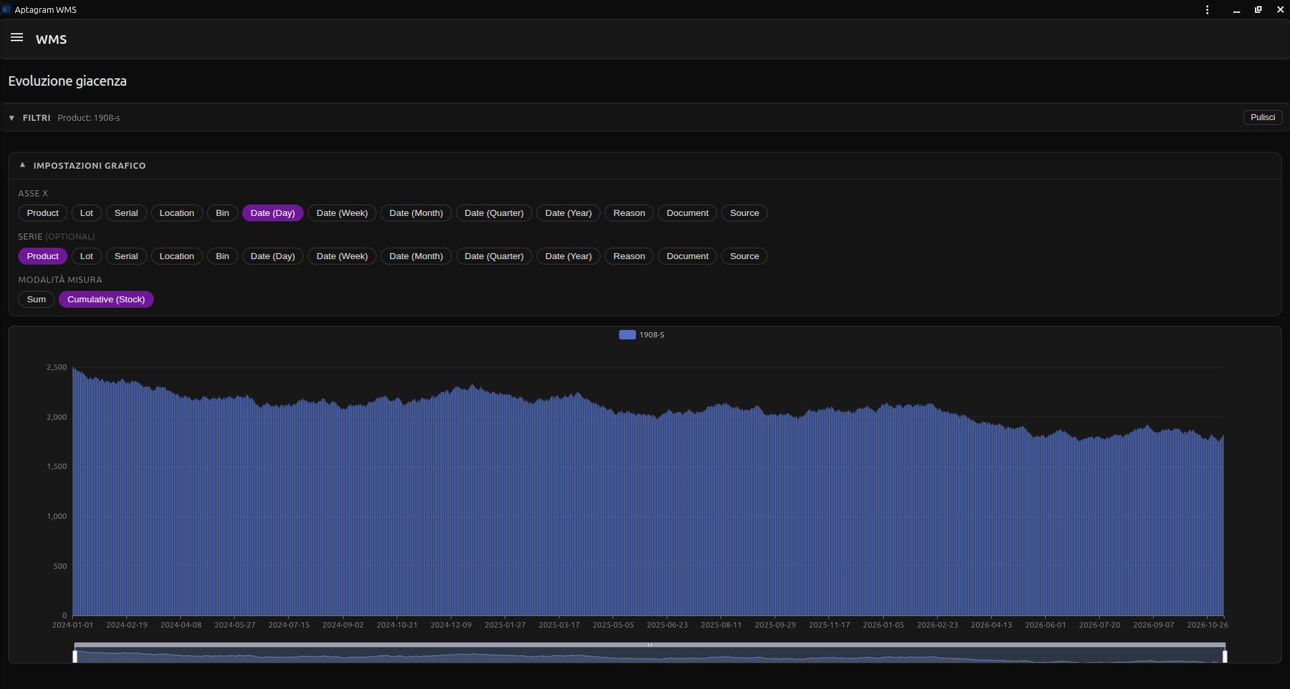Open the hamburger navigation menu
This screenshot has width=1290, height=689.
point(17,38)
